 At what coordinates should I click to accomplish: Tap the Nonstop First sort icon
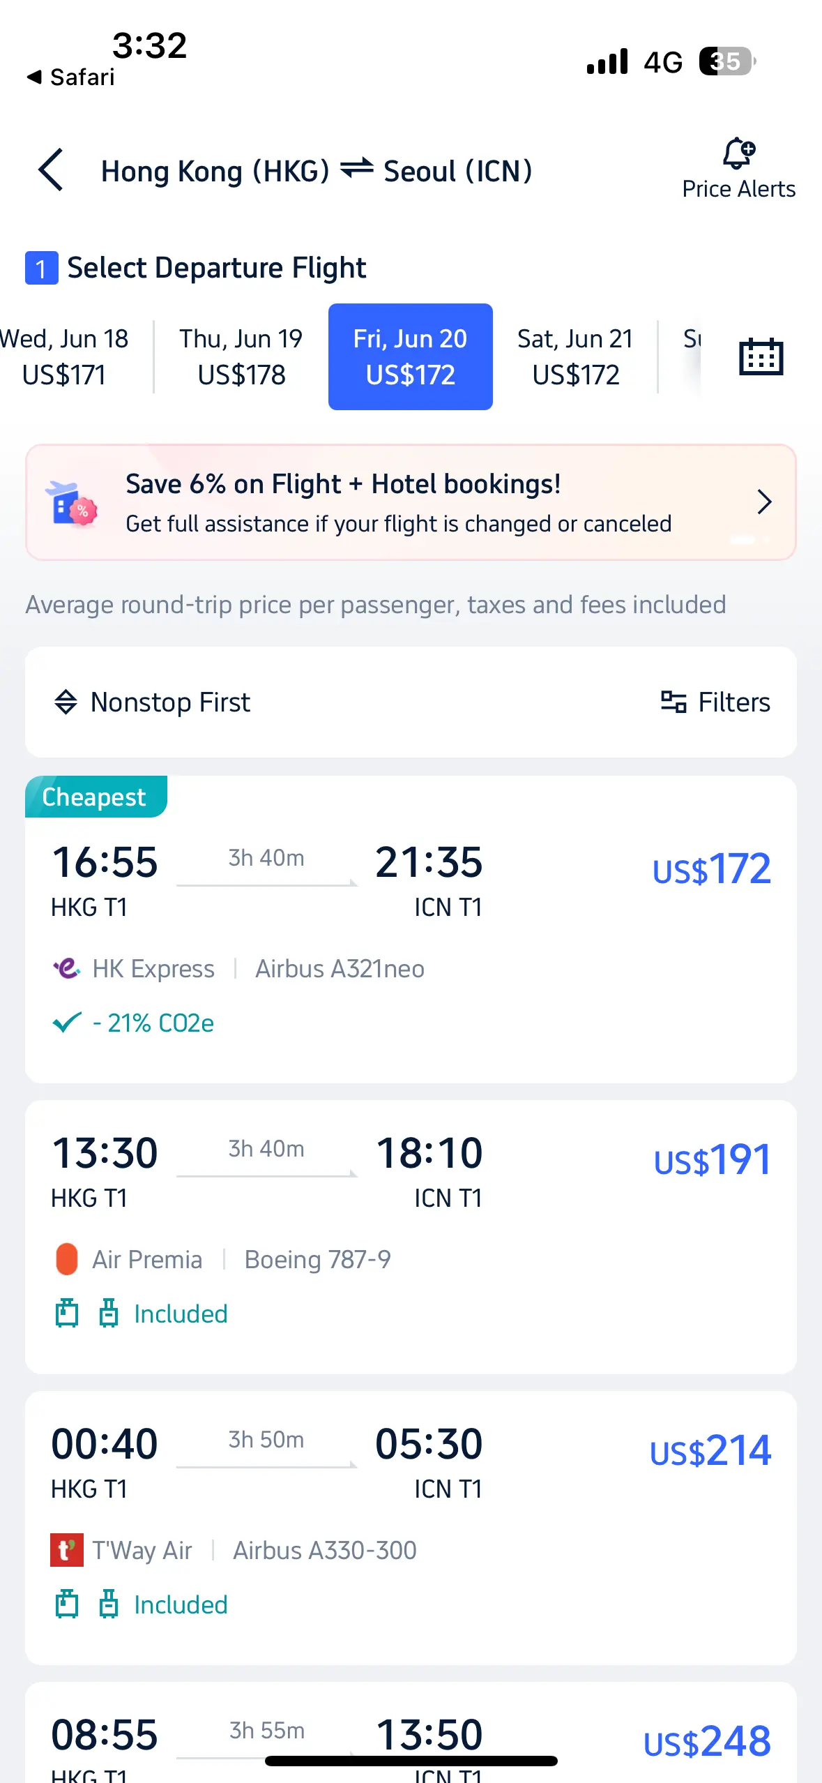(66, 702)
